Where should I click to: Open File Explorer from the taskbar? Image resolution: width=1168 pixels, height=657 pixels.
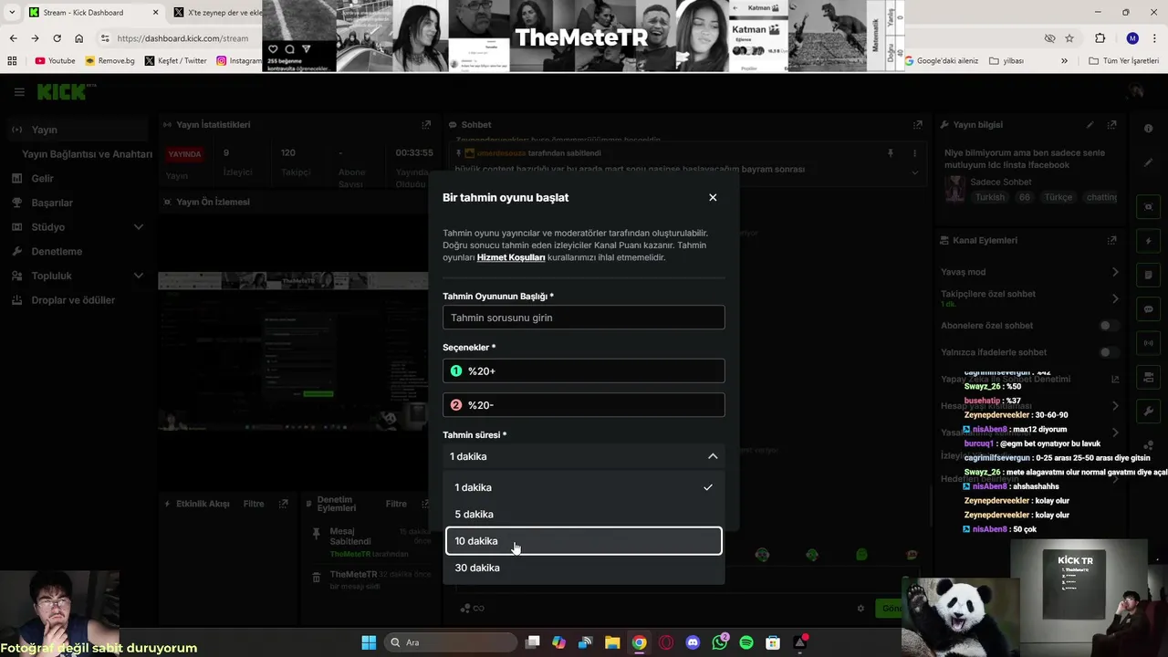click(612, 642)
